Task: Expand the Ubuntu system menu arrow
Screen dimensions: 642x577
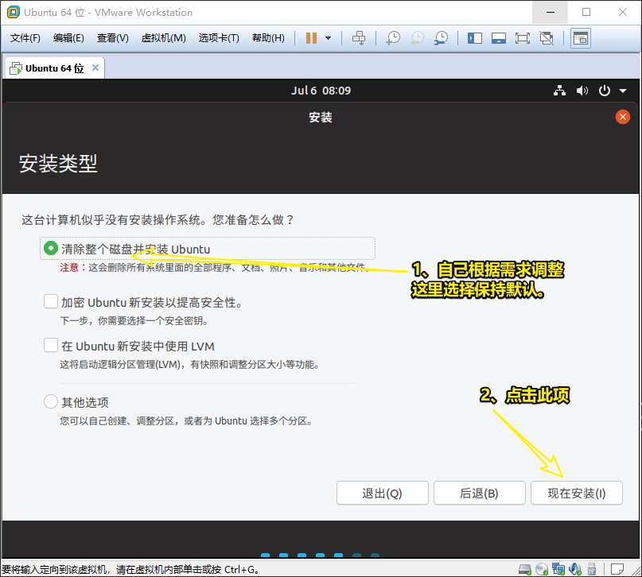Action: 623,91
